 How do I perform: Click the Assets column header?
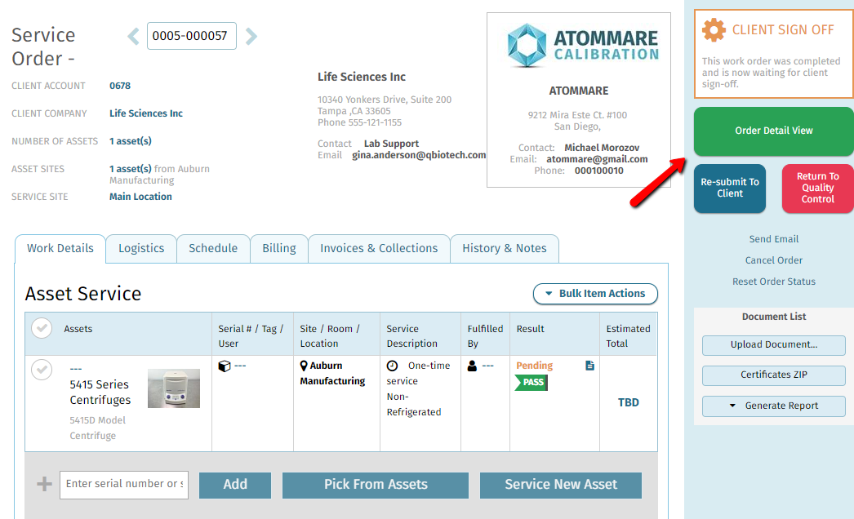coord(78,329)
